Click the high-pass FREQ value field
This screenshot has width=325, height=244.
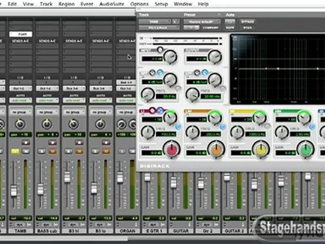coord(166,97)
